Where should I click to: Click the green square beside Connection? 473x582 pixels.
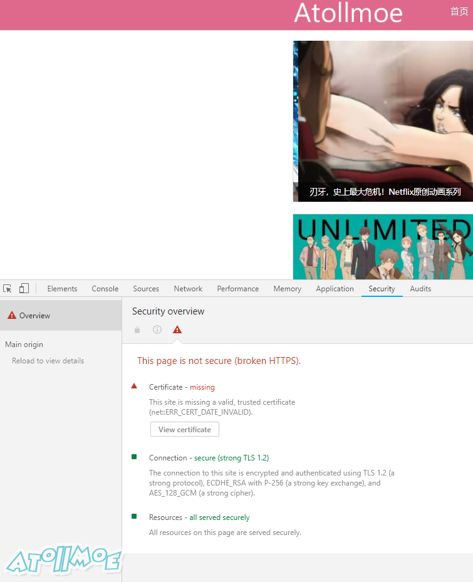pos(134,457)
